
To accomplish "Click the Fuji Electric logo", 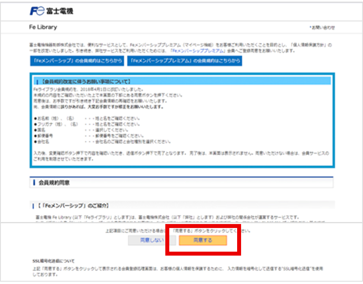I will (x=51, y=11).
